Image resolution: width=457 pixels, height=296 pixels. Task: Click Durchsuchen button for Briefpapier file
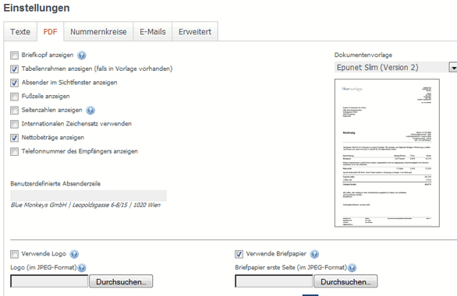(x=345, y=281)
